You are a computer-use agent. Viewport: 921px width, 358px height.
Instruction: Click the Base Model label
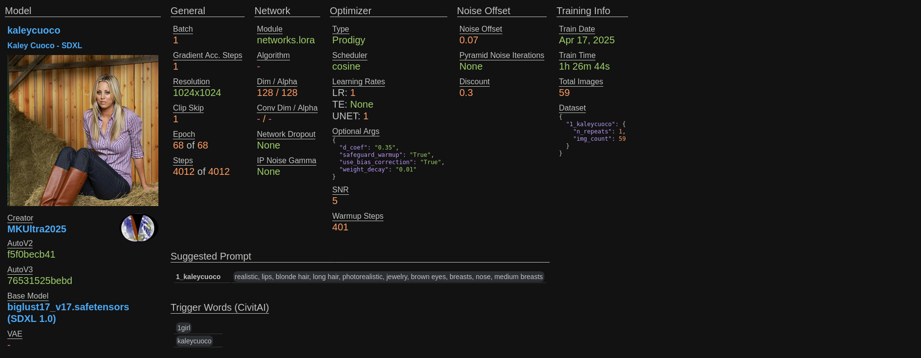point(28,296)
